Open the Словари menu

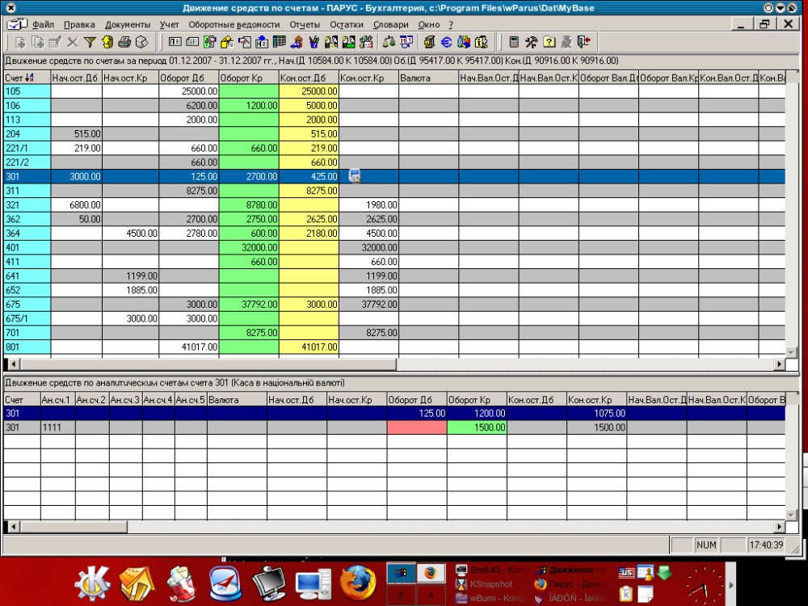pos(390,24)
